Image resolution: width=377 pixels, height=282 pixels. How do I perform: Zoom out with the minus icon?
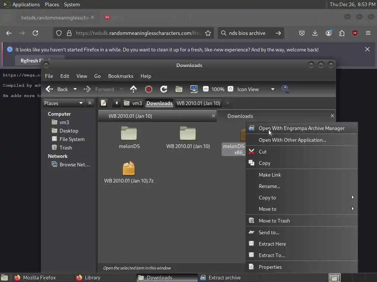205,89
